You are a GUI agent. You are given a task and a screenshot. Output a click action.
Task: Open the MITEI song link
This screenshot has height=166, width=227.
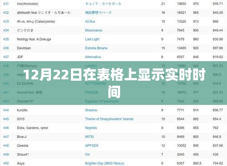coord(90,137)
